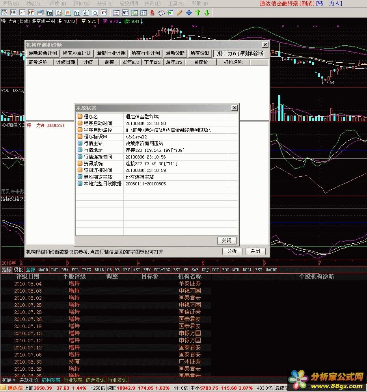Select the 模板 tab
The height and width of the screenshot is (392, 367).
click(18, 270)
